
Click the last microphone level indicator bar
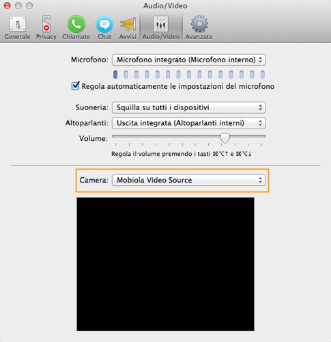pyautogui.click(x=263, y=75)
